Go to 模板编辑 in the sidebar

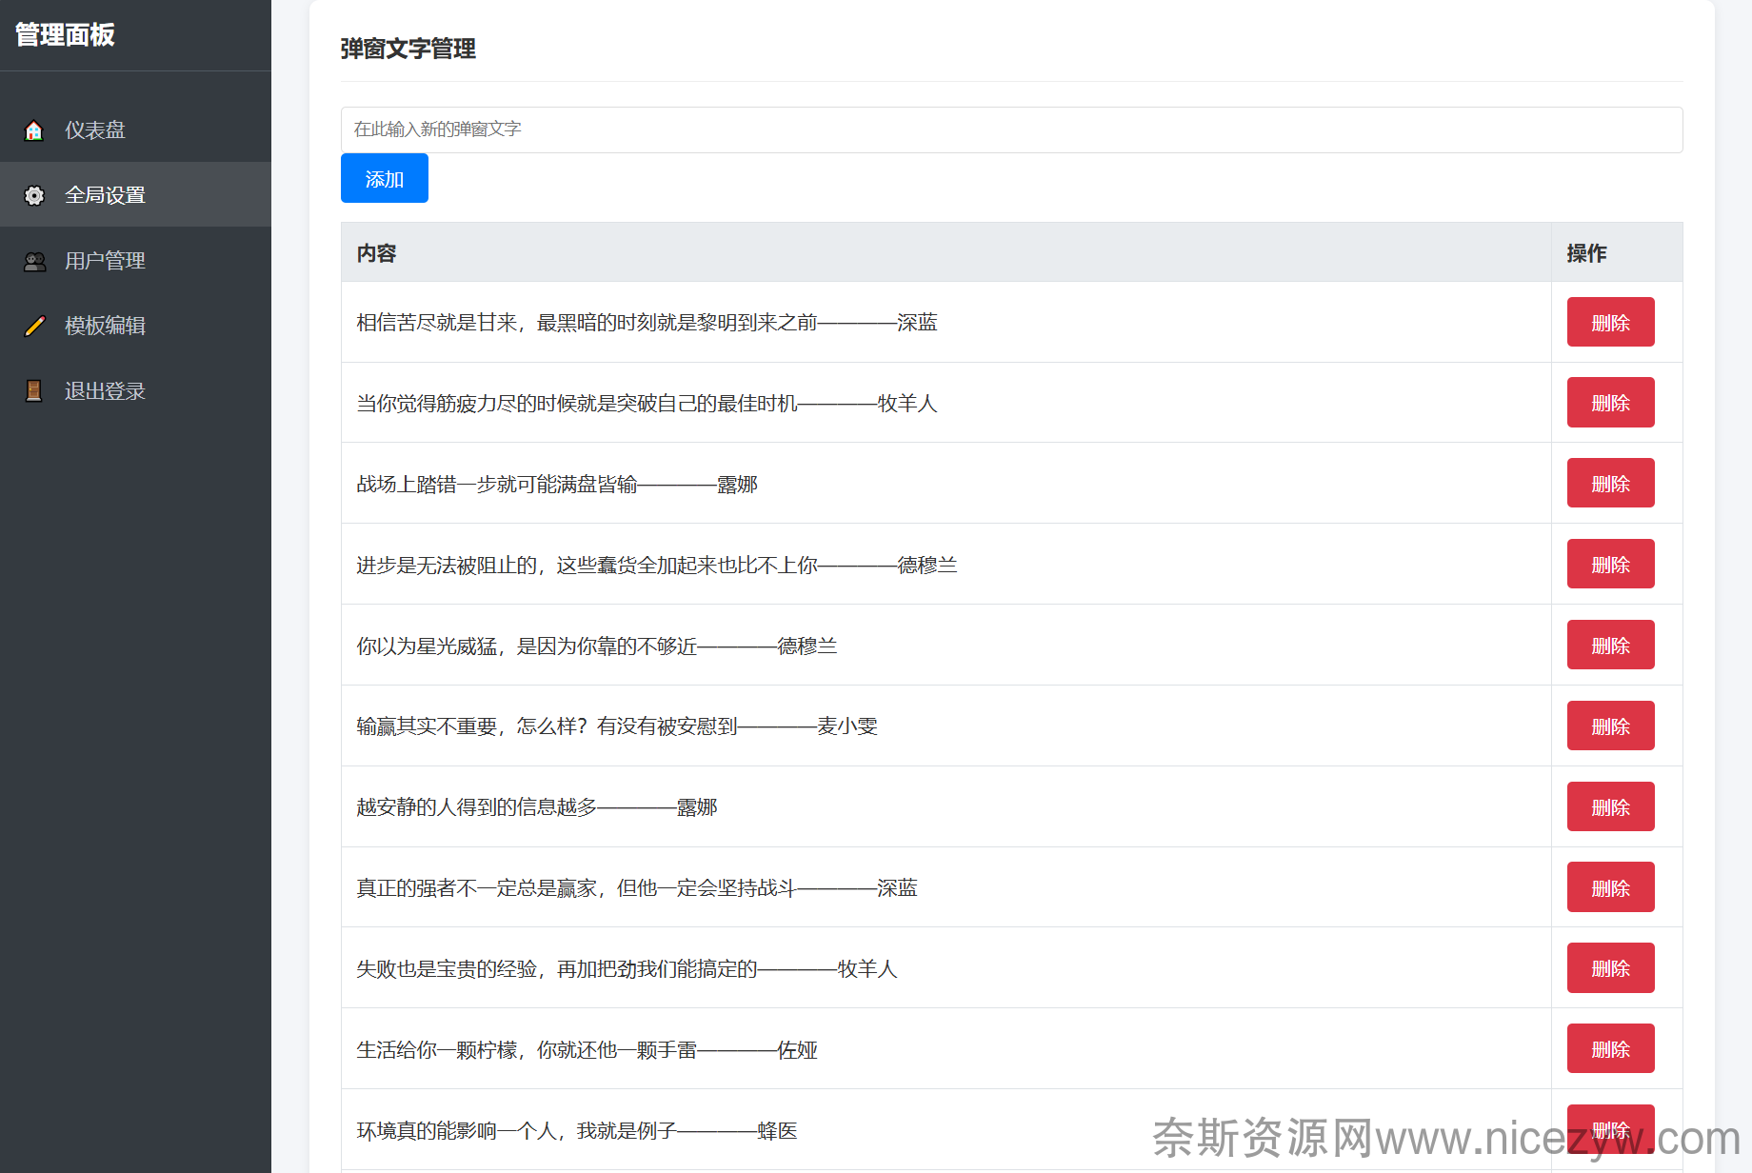tap(105, 326)
